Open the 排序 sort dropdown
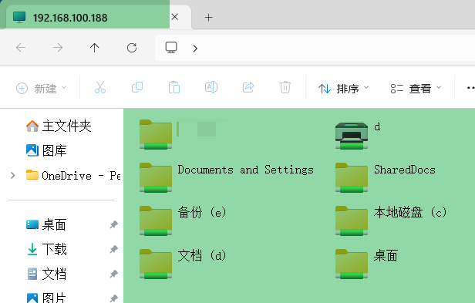 pyautogui.click(x=343, y=89)
